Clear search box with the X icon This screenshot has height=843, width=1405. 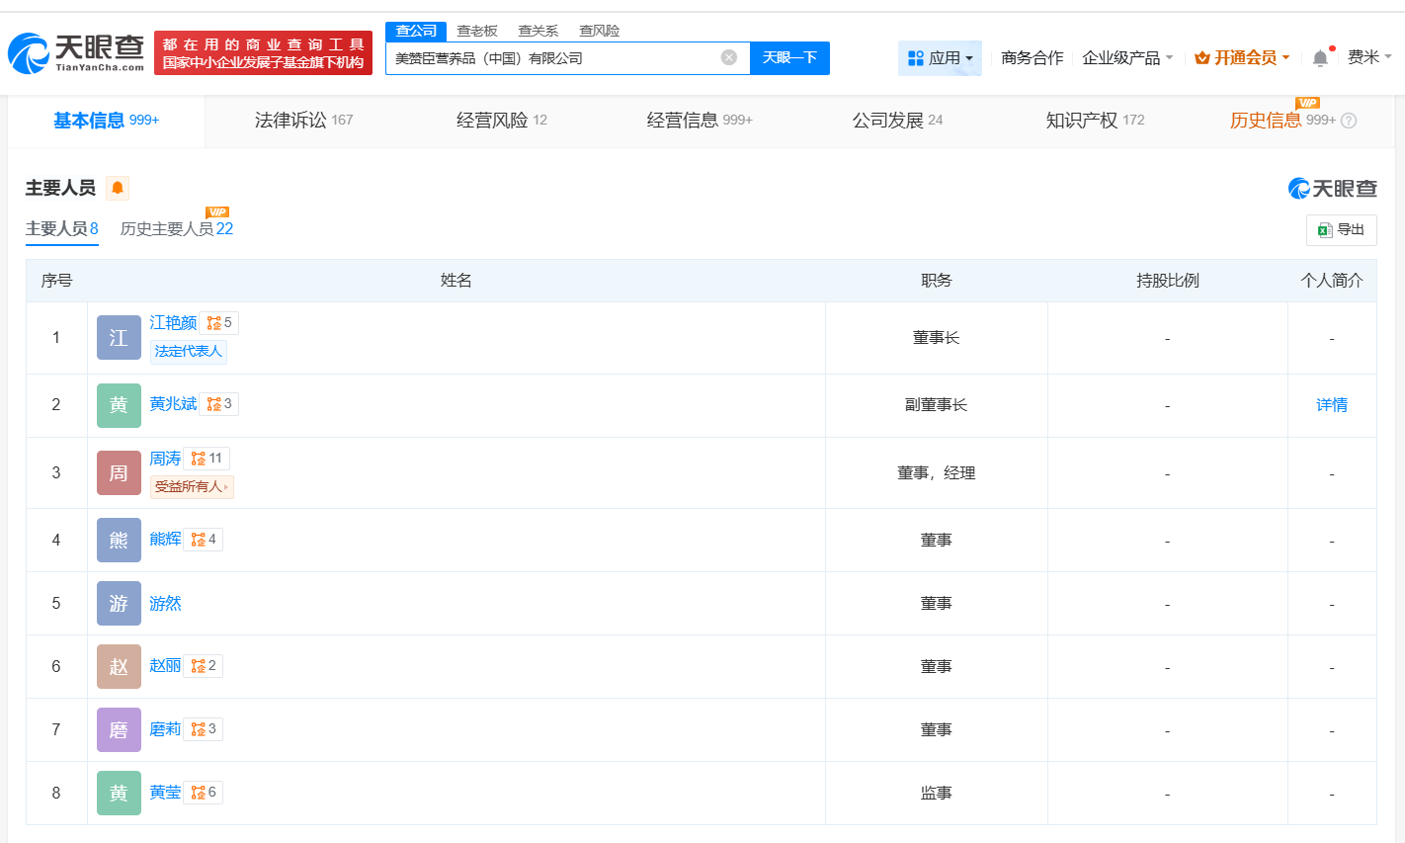point(729,57)
